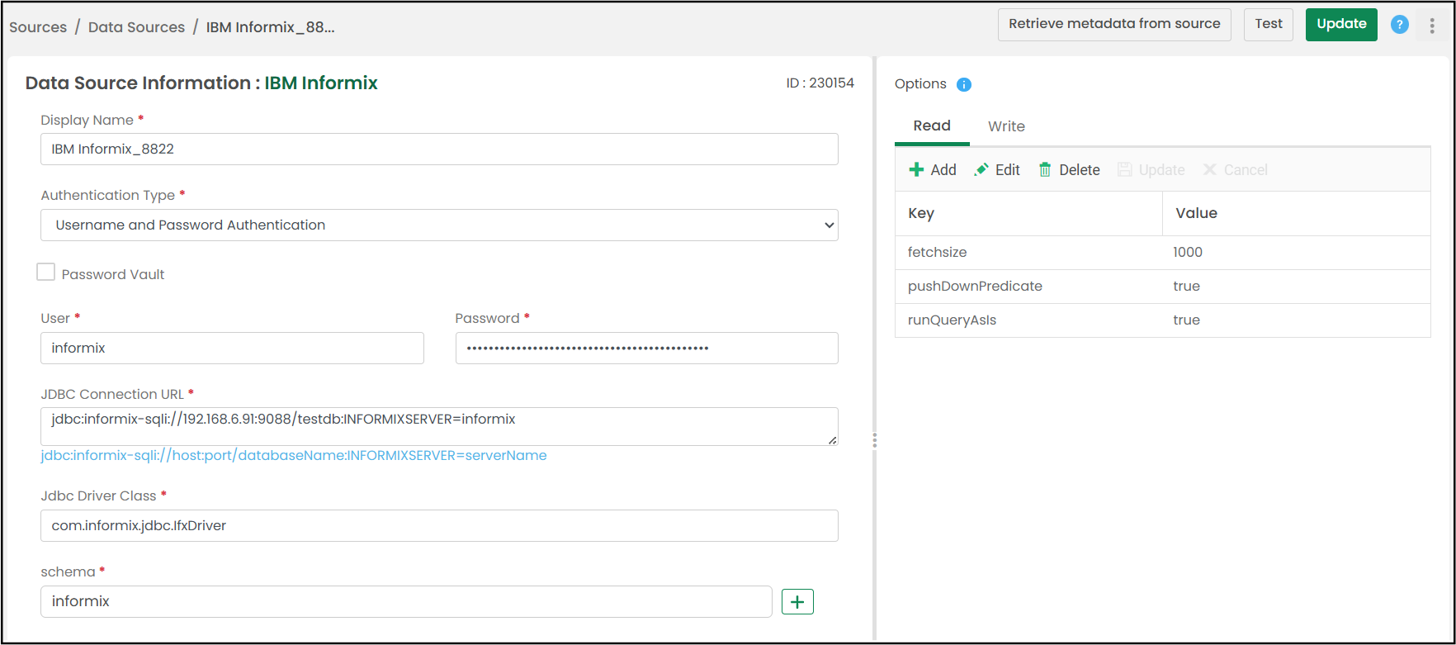Image resolution: width=1456 pixels, height=645 pixels.
Task: Click the JDBC URL template hint link
Action: coord(294,456)
